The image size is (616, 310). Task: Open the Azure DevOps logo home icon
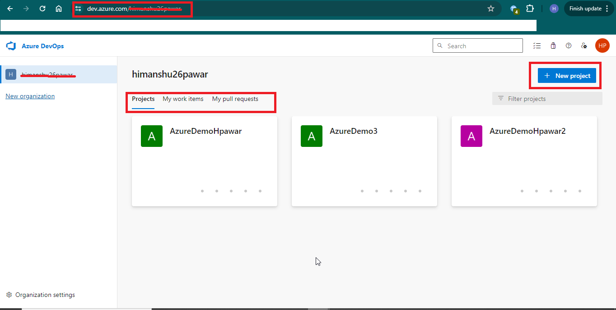point(10,45)
